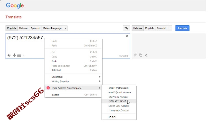Select Spanish as target language
This screenshot has width=208, height=130.
(162, 28)
